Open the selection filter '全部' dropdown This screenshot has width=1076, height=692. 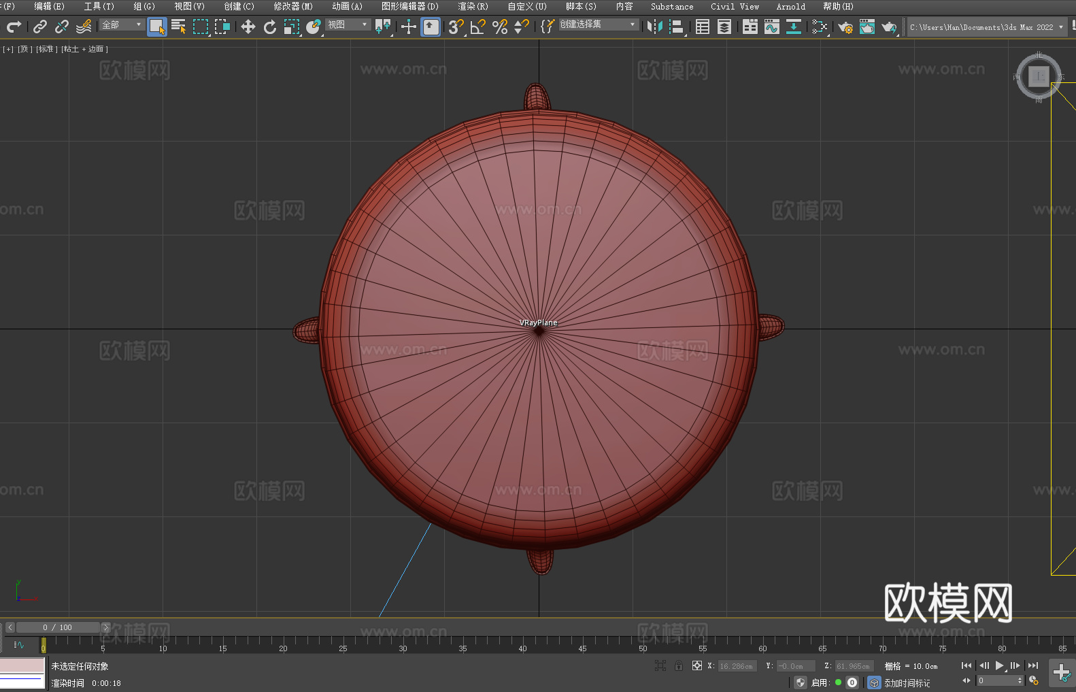pyautogui.click(x=122, y=24)
